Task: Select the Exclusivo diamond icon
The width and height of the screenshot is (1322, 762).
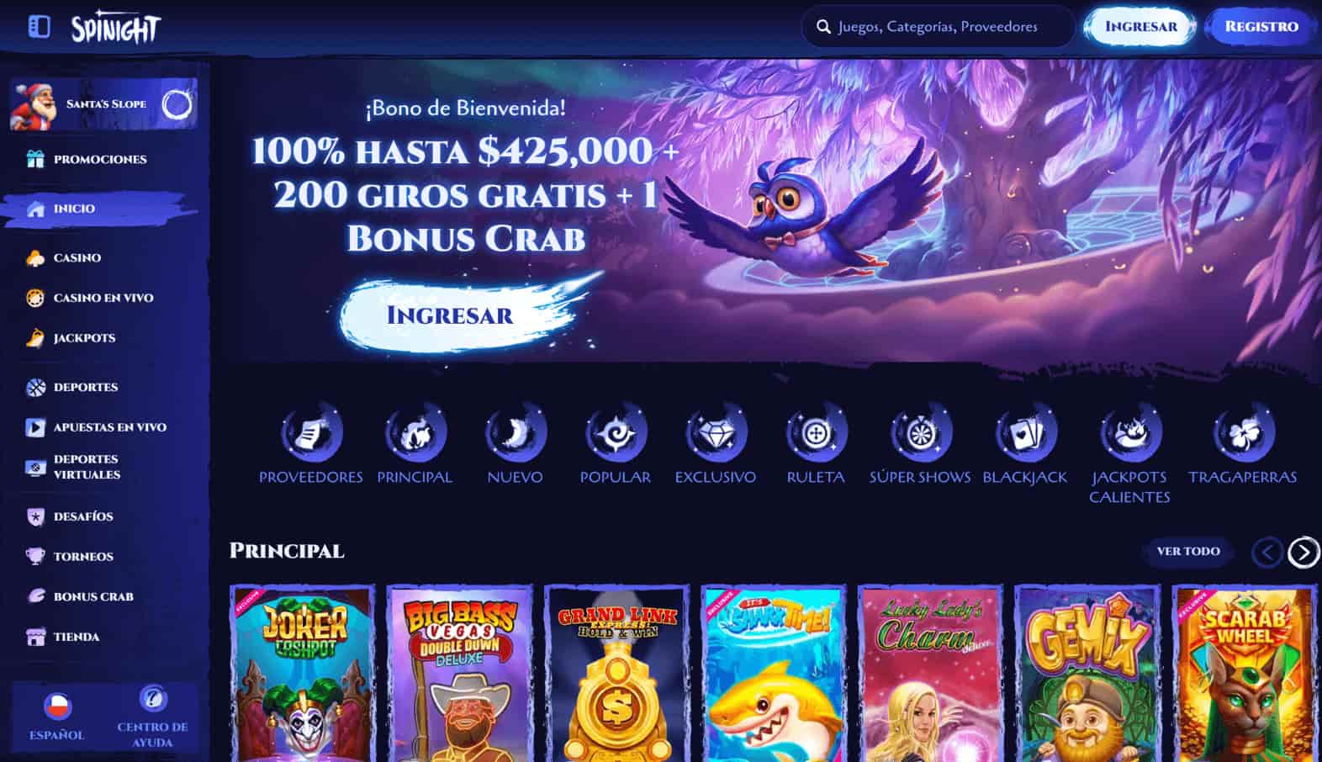Action: click(716, 433)
